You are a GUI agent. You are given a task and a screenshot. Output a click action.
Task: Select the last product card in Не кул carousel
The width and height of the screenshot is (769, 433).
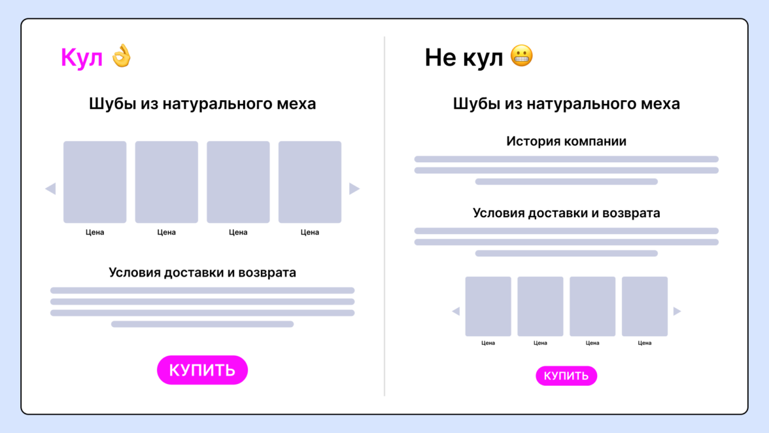click(x=644, y=306)
